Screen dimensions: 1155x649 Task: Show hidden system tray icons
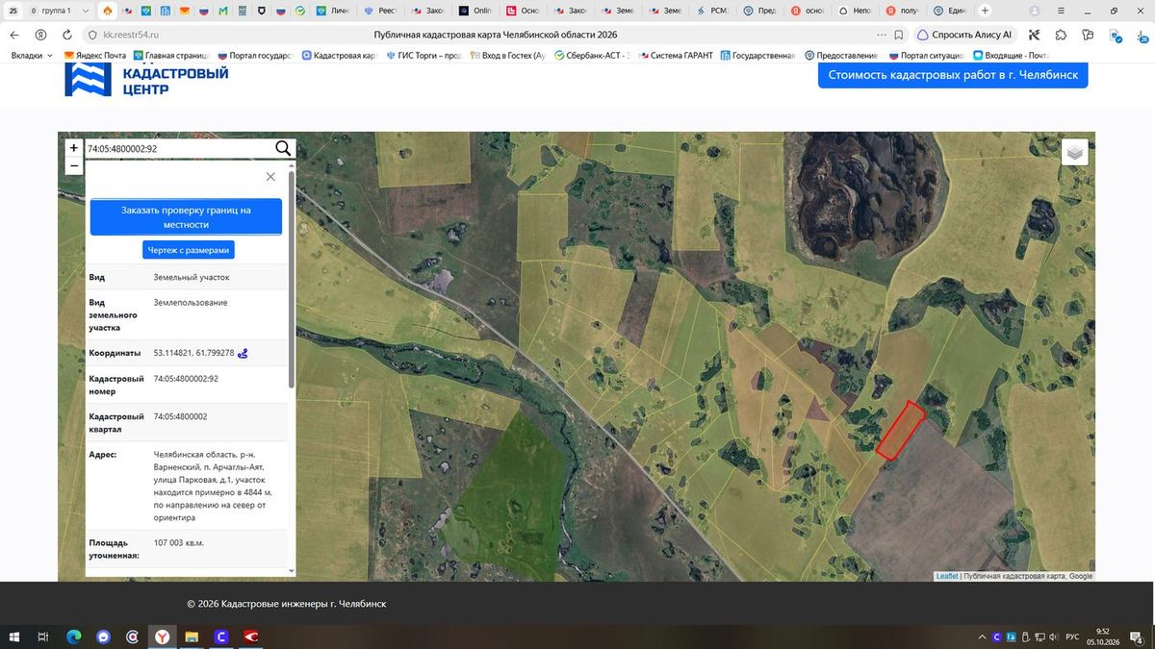click(x=982, y=637)
